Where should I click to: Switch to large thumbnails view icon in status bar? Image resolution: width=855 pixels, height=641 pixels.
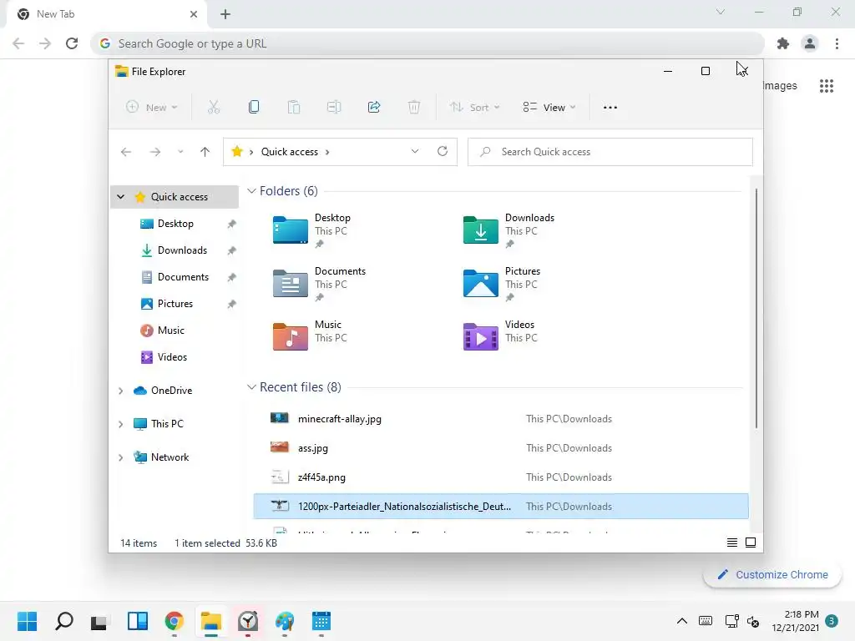pyautogui.click(x=751, y=543)
